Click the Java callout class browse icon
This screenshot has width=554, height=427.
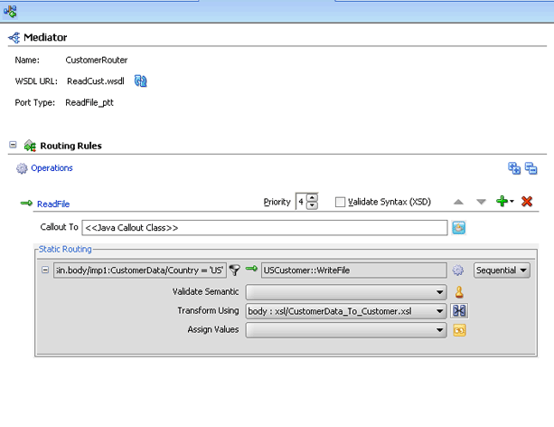[458, 227]
